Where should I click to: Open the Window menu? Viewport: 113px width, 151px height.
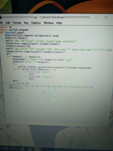point(48,23)
